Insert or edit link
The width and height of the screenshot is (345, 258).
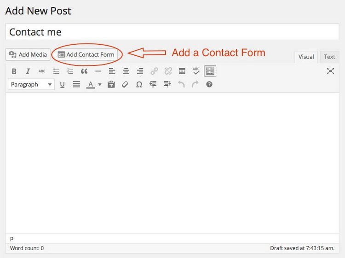(x=154, y=71)
